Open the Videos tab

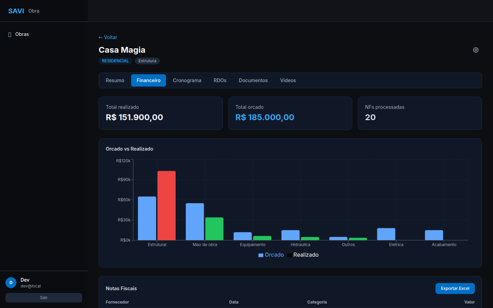288,80
